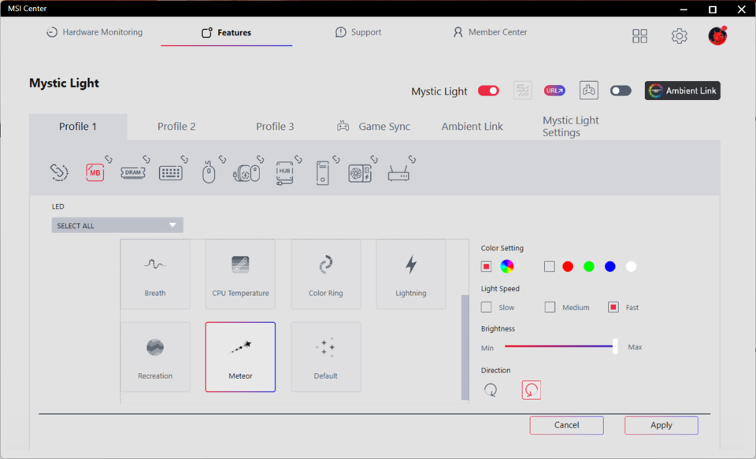Choose counterclockwise direction icon

[x=531, y=390]
